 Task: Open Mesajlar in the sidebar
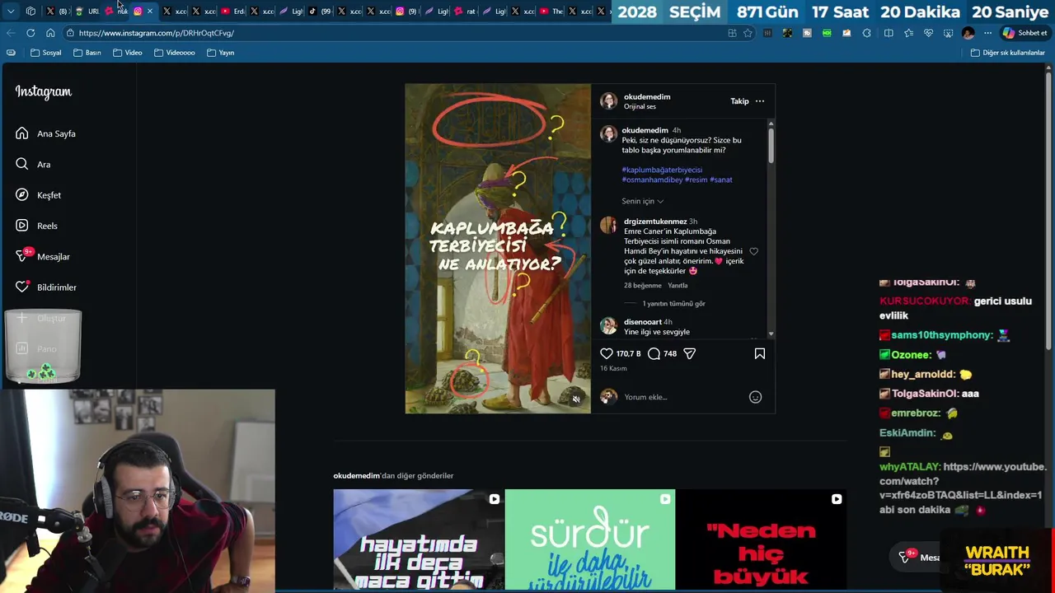click(x=42, y=256)
